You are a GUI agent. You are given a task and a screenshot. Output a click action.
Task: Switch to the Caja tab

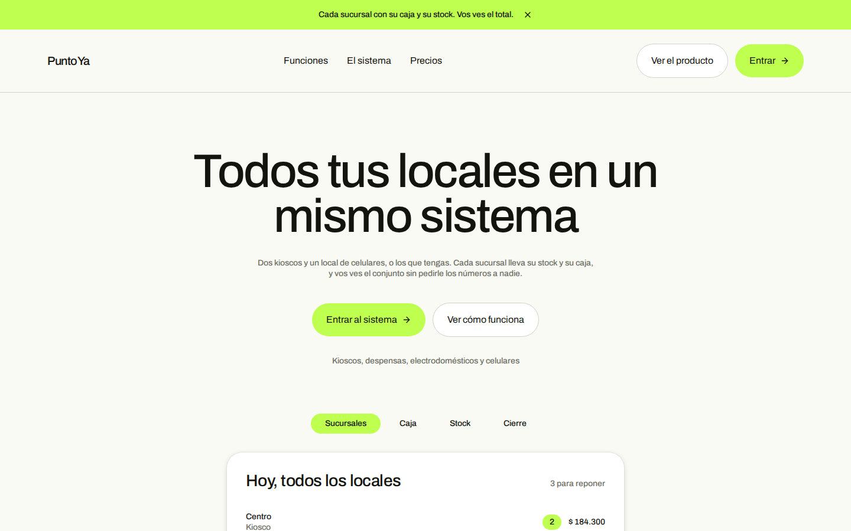(408, 424)
